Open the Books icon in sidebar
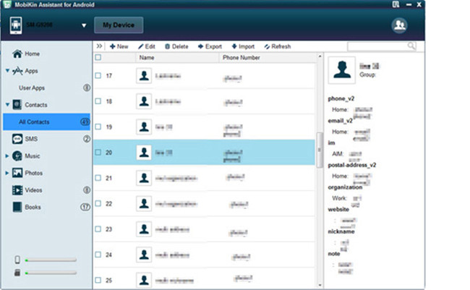This screenshot has width=470, height=290. click(x=17, y=207)
